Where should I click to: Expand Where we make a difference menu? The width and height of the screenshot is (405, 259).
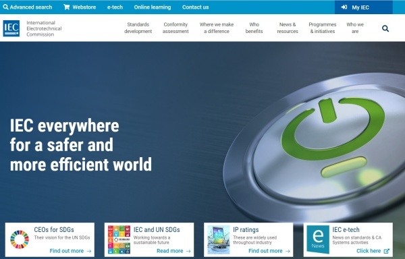217,28
